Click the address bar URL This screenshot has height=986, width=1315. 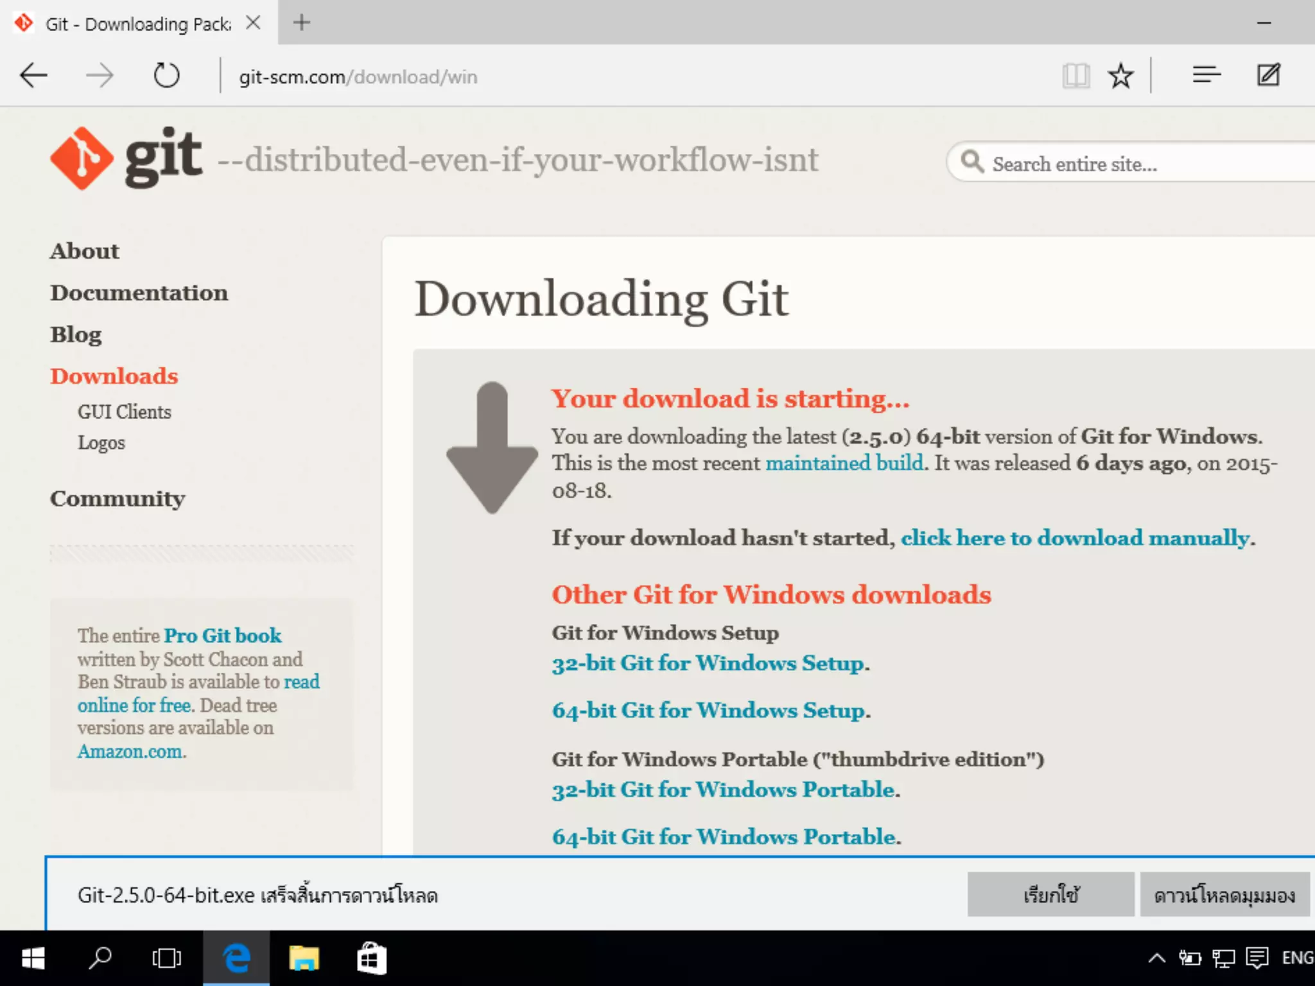(x=358, y=77)
